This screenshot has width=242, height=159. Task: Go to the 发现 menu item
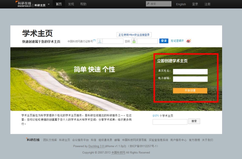pos(71,4)
